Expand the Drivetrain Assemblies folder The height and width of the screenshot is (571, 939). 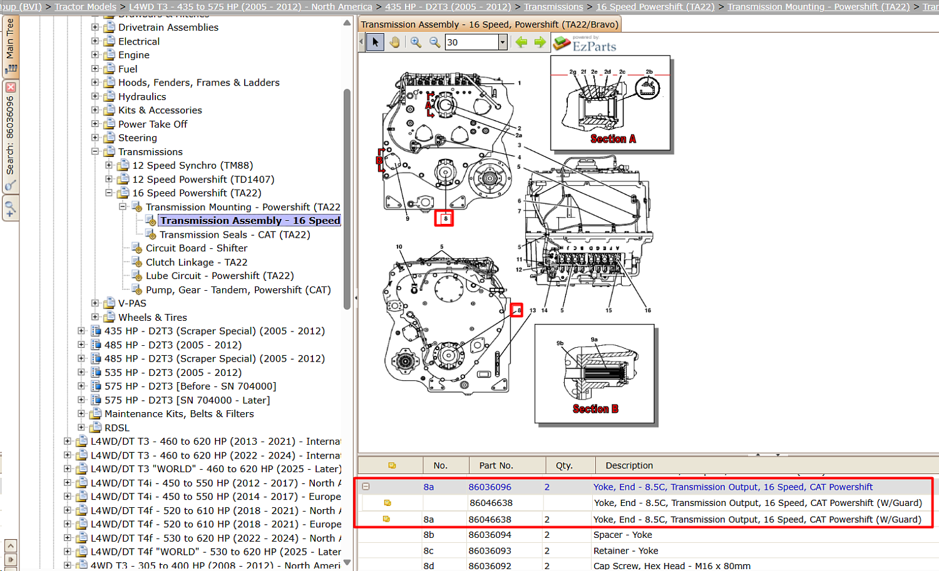pos(95,28)
